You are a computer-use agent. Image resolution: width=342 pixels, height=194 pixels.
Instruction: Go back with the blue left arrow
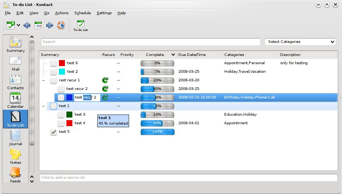pyautogui.click(x=27, y=25)
